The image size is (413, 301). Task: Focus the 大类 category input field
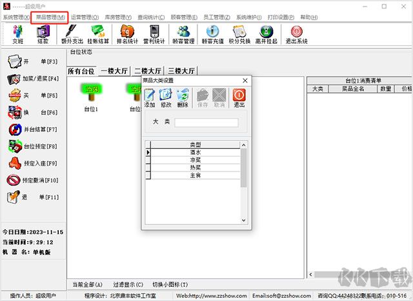pos(206,122)
